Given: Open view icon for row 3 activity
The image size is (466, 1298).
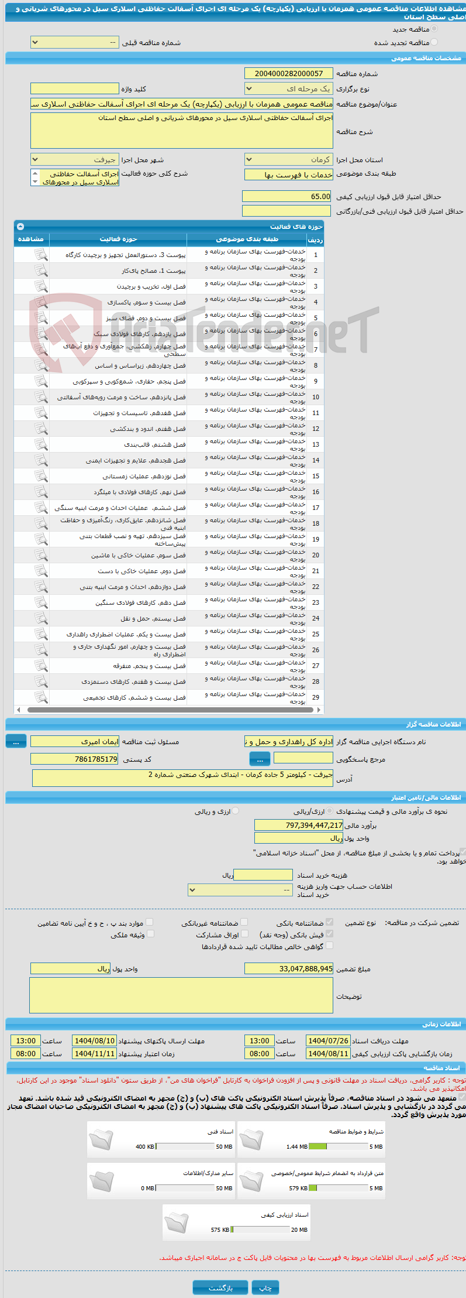Looking at the screenshot, I should click(x=40, y=286).
